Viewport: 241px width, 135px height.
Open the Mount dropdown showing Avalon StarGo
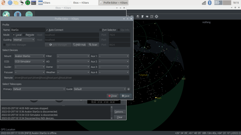(30, 56)
